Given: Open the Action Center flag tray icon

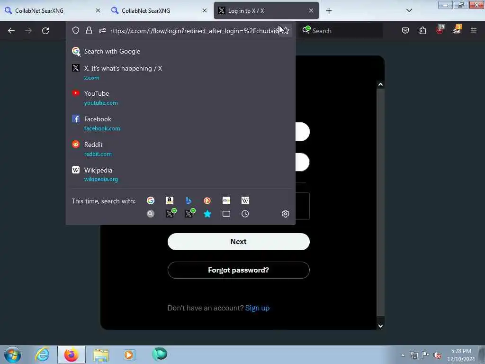Looking at the screenshot, I should [426, 355].
